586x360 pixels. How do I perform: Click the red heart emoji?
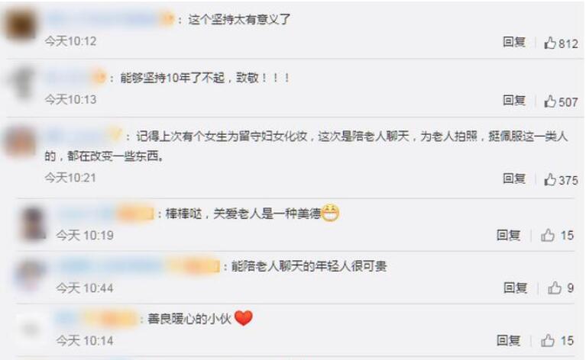[243, 318]
